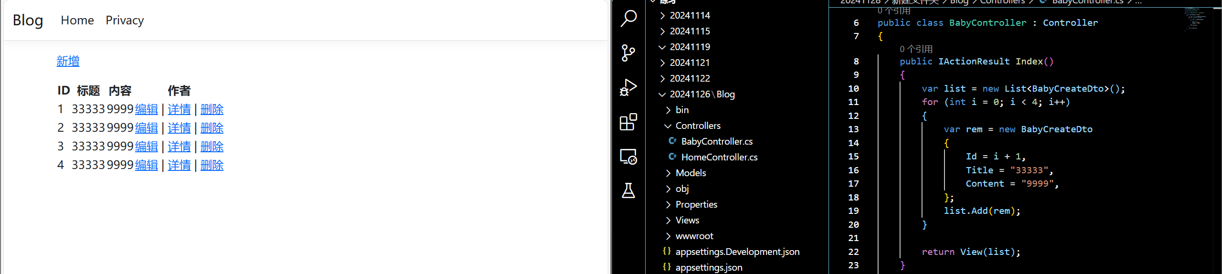Click 编辑 link in row 1
Image resolution: width=1222 pixels, height=274 pixels.
(146, 109)
